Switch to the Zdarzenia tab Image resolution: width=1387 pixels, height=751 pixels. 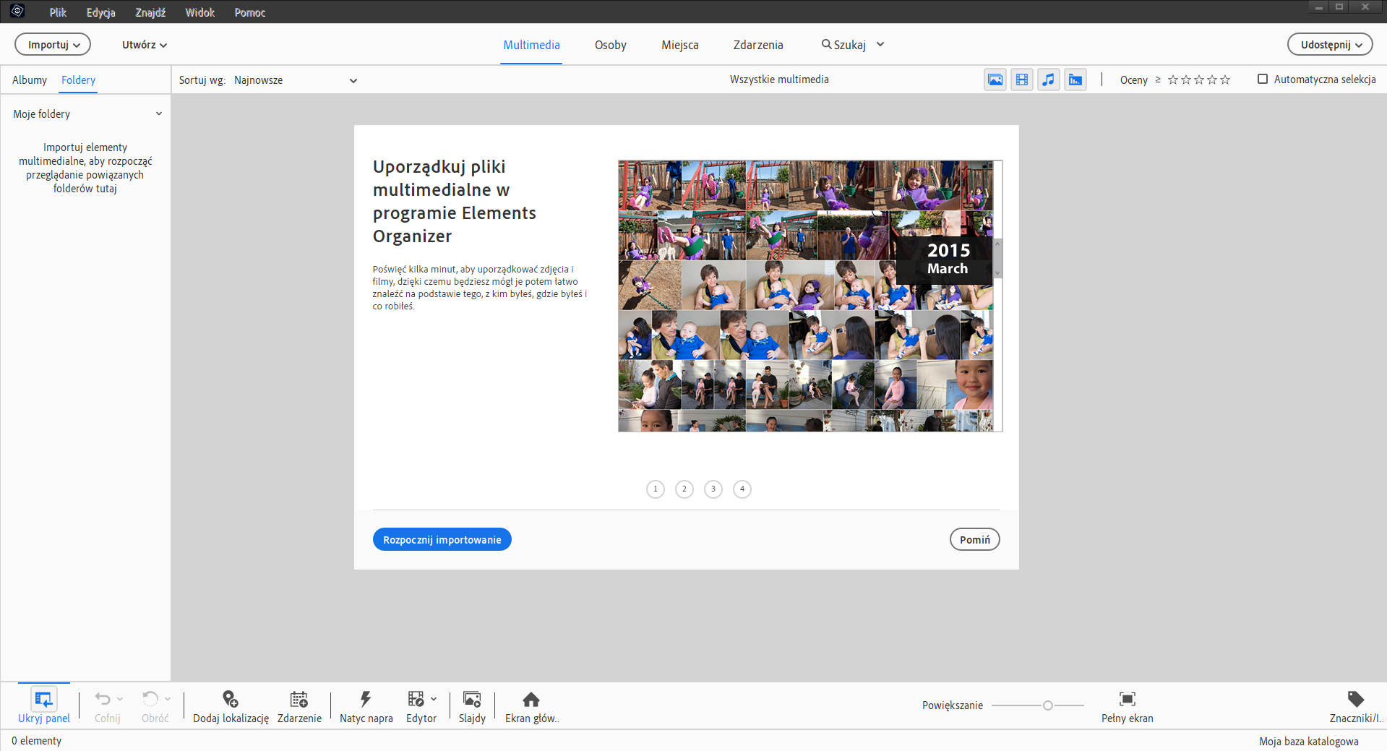(758, 45)
